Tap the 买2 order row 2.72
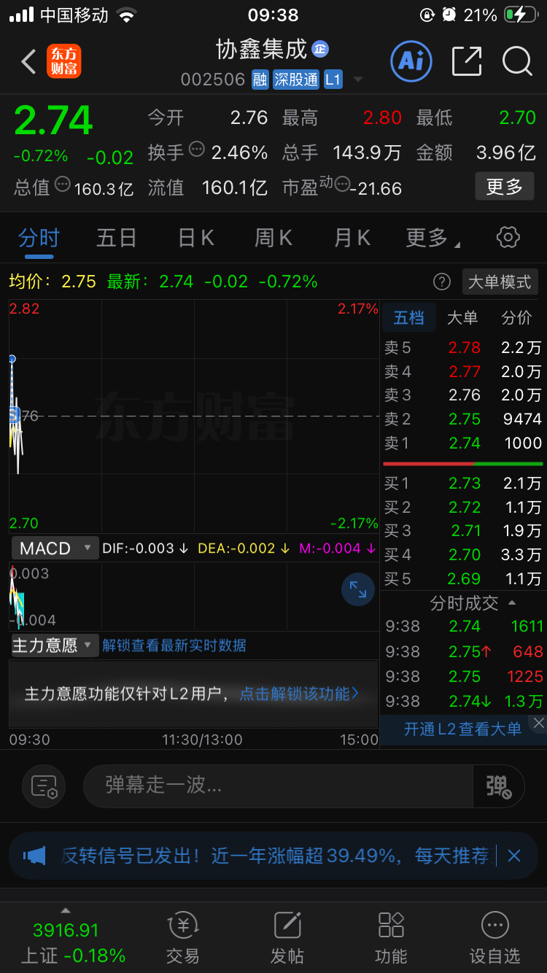The height and width of the screenshot is (973, 547). pyautogui.click(x=463, y=507)
